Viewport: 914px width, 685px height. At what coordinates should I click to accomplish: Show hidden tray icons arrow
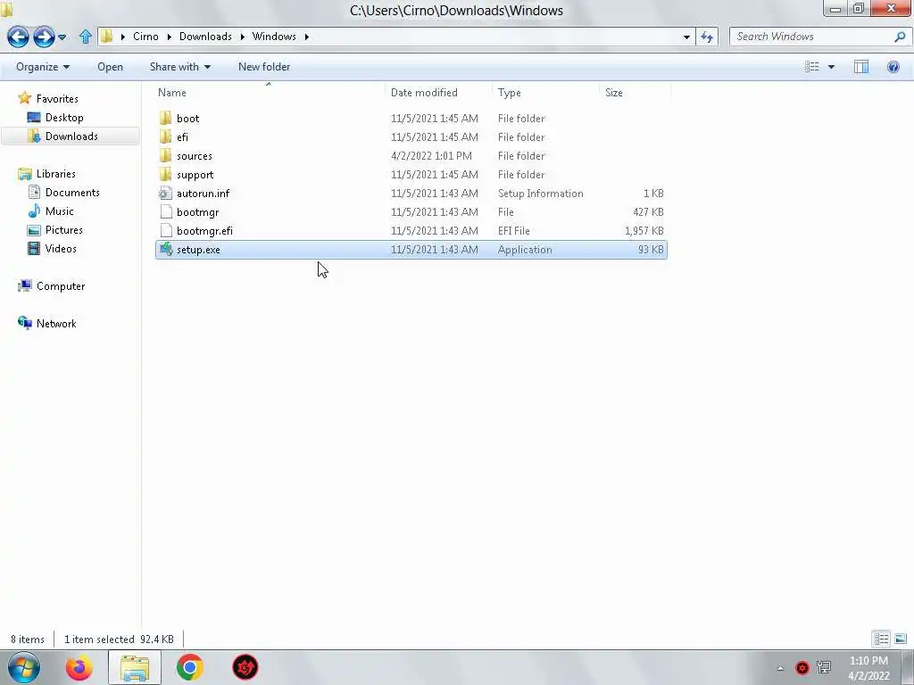(780, 668)
